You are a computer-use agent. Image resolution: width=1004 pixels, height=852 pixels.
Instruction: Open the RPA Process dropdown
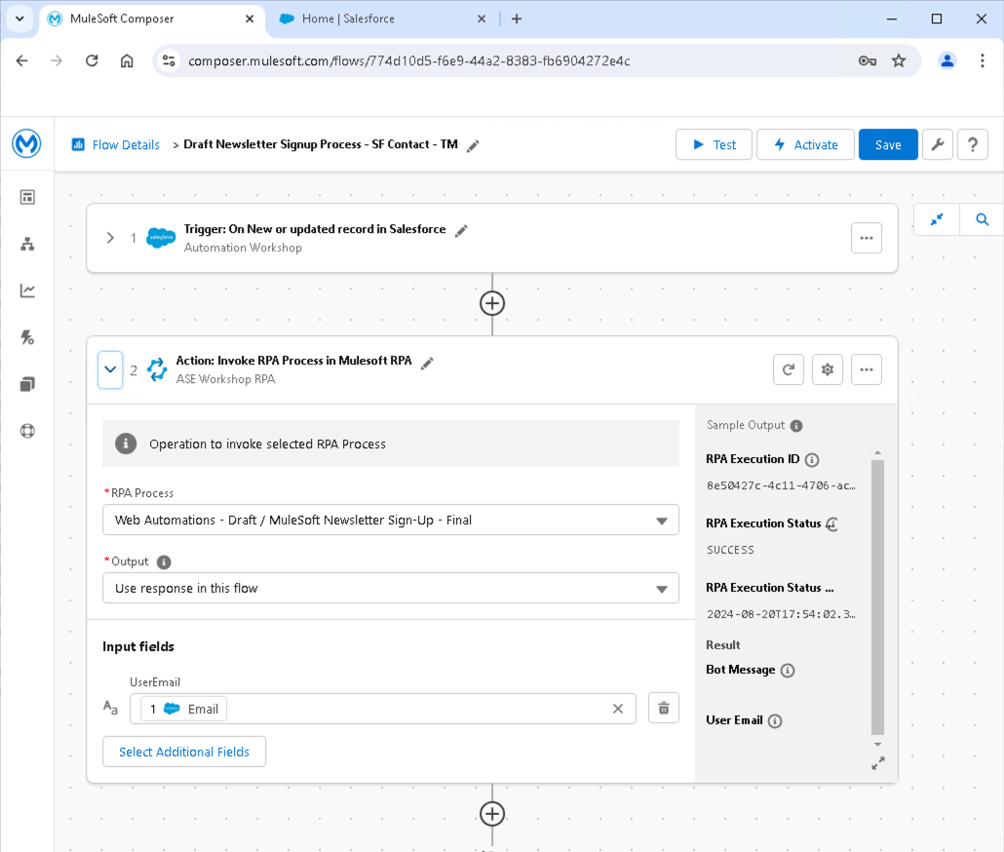coord(390,521)
